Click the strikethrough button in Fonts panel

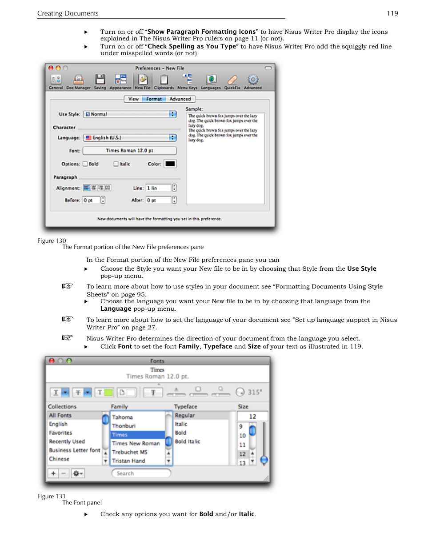pyautogui.click(x=78, y=393)
